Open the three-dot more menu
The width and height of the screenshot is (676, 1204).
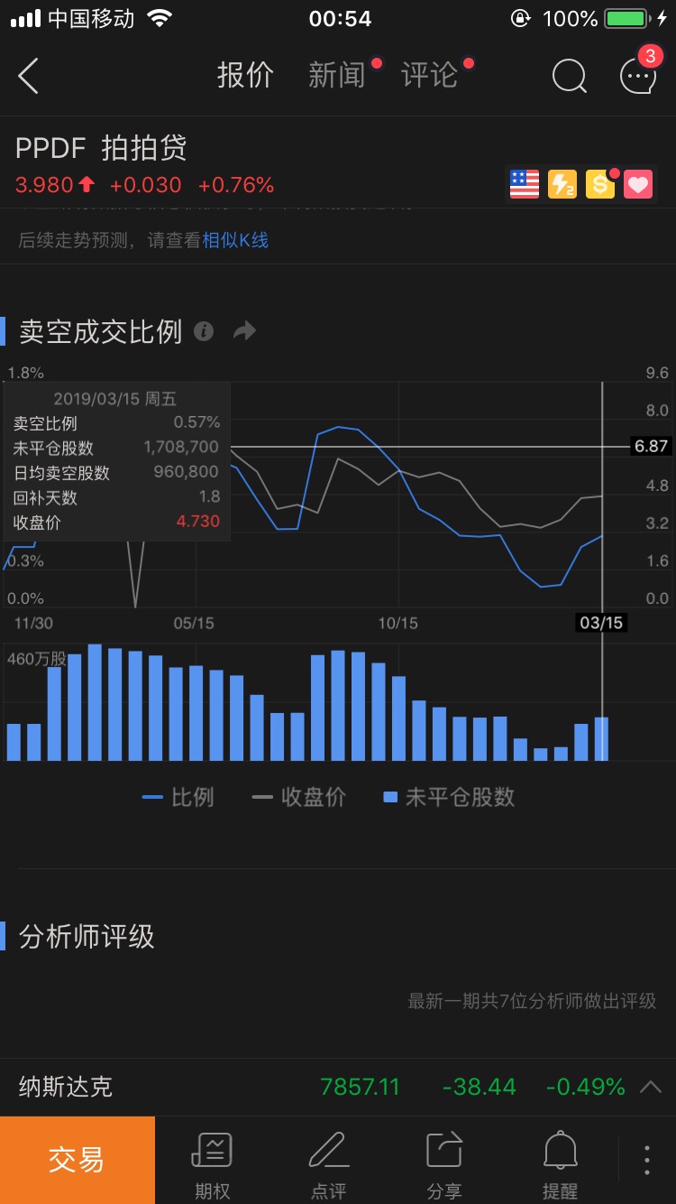[646, 1160]
